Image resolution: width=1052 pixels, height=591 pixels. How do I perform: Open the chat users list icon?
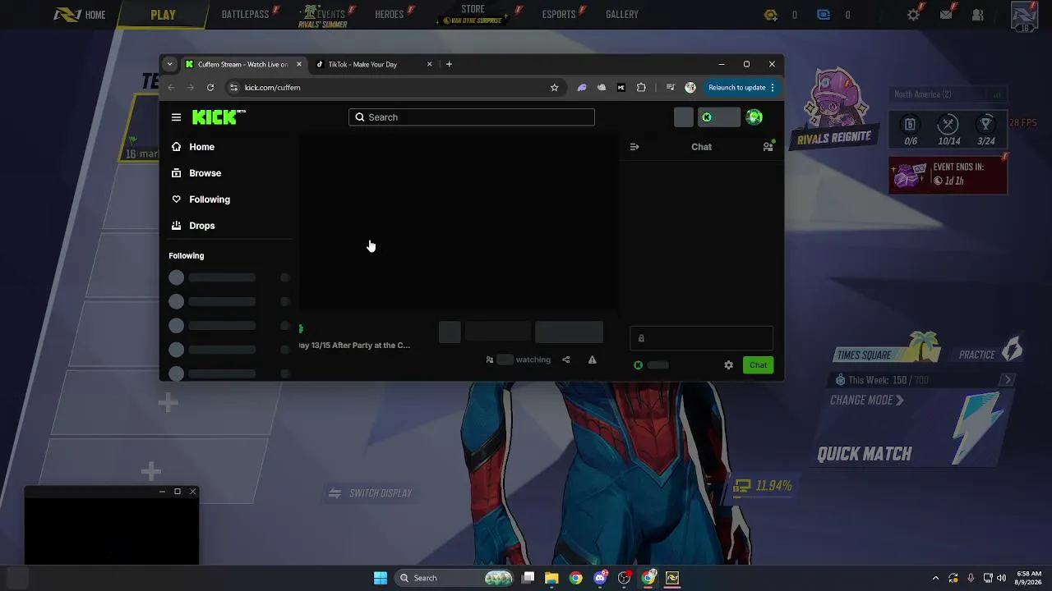(768, 147)
